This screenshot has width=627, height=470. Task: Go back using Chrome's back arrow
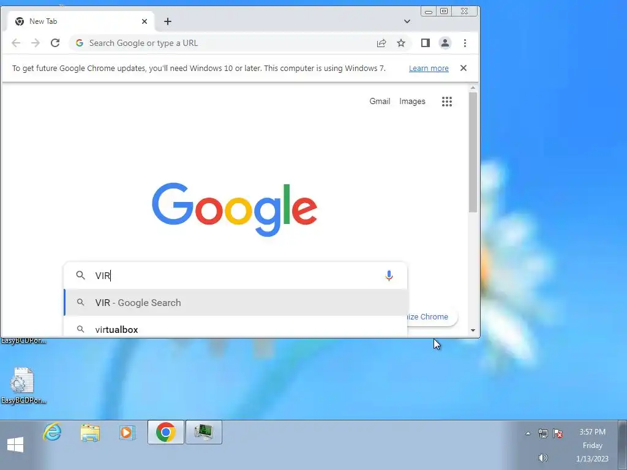(15, 43)
